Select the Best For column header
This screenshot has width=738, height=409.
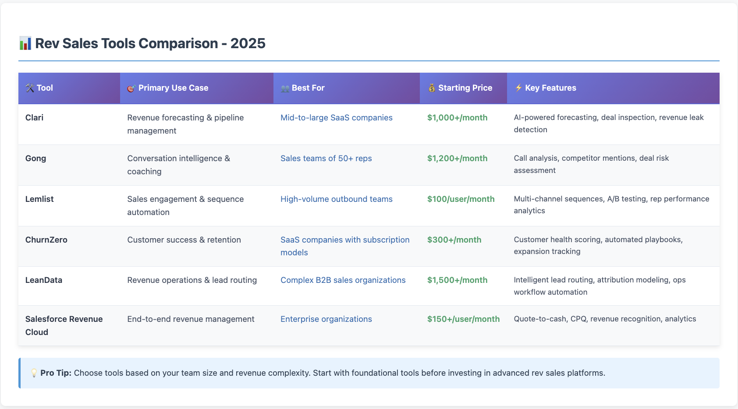pos(347,88)
